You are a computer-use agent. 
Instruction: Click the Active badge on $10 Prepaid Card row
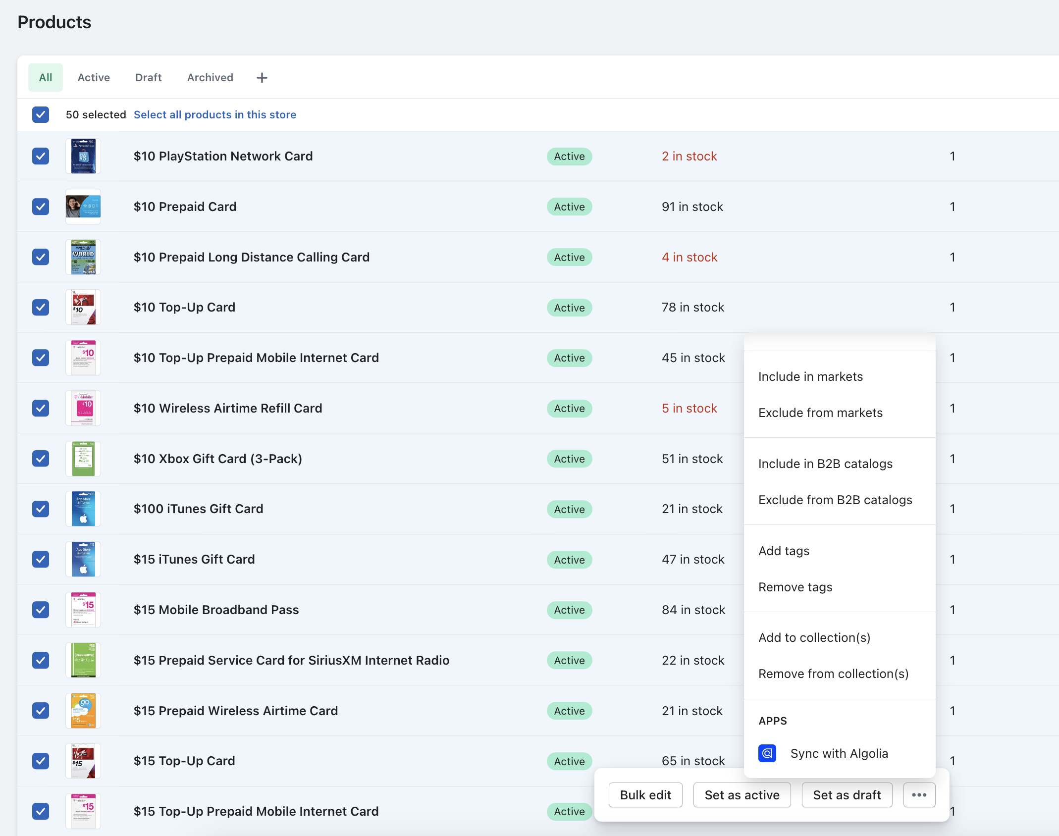tap(569, 207)
